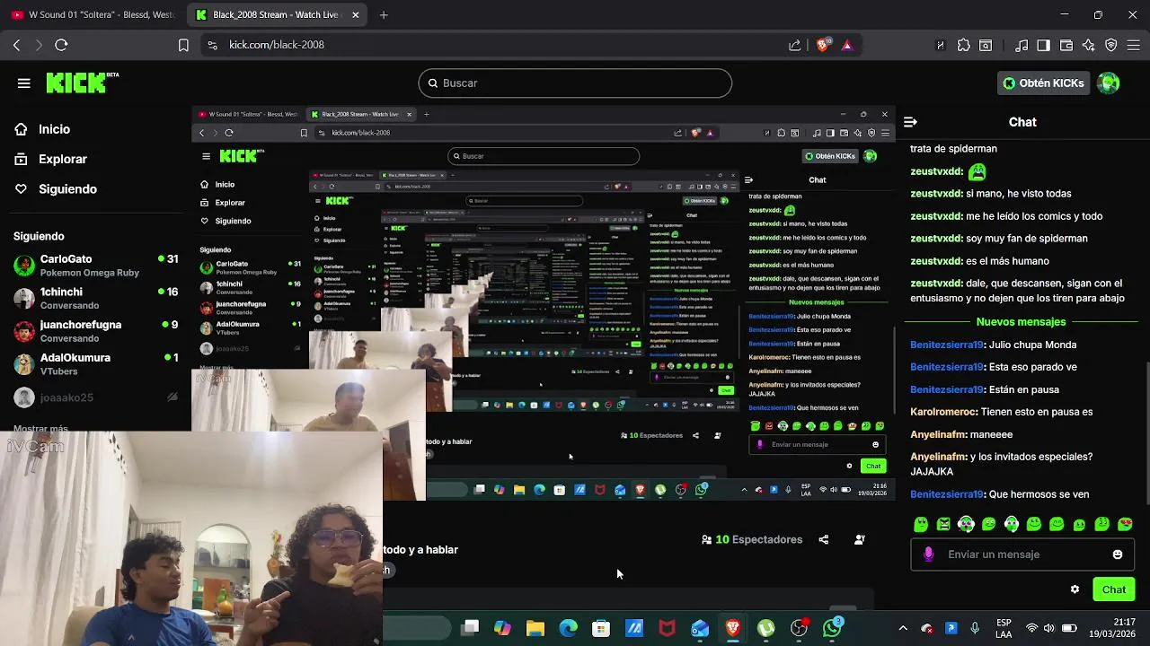The height and width of the screenshot is (646, 1150).
Task: Open the ESP LAA language switcher
Action: [x=1004, y=628]
